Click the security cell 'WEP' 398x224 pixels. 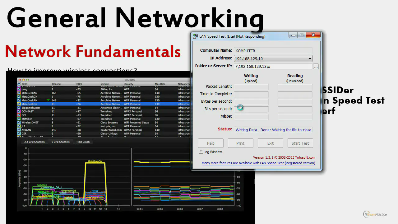127,89
